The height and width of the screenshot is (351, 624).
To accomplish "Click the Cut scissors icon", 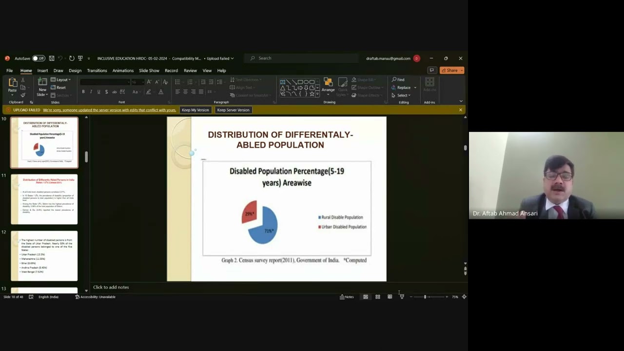I will click(23, 80).
